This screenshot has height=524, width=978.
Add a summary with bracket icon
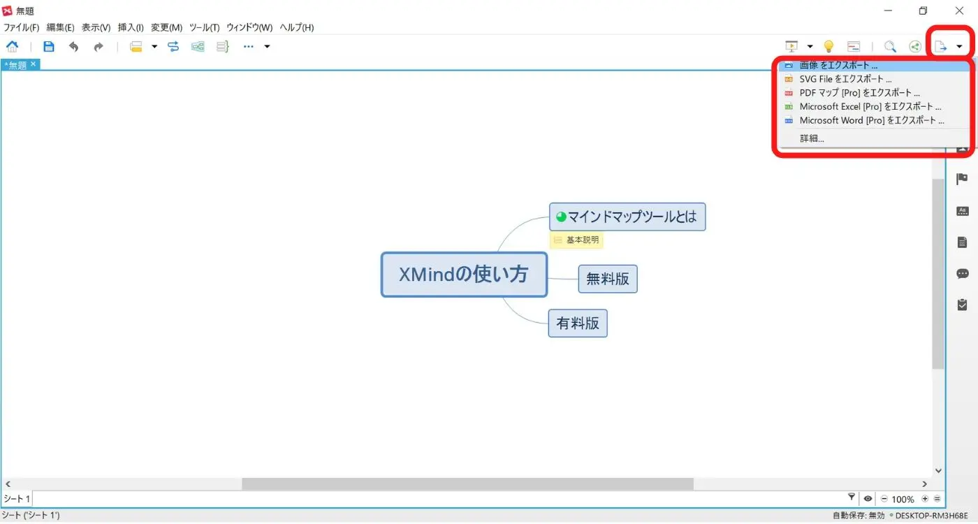pyautogui.click(x=222, y=47)
